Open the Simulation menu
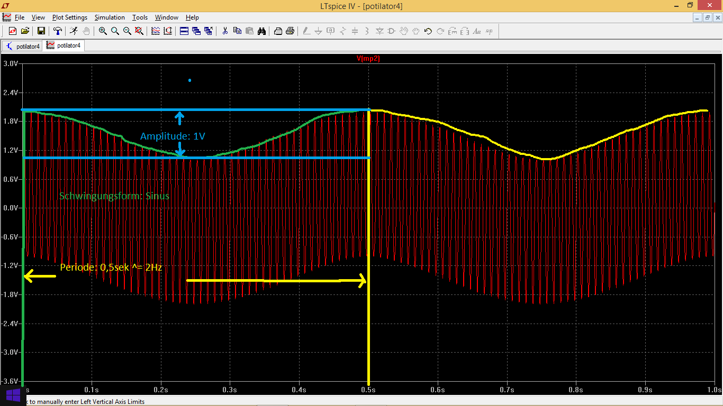 110,17
